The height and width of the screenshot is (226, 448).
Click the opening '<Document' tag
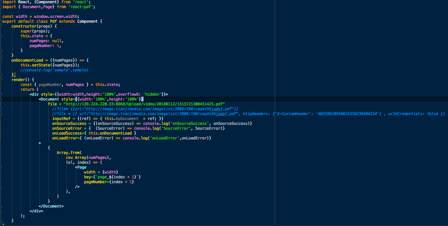coord(49,99)
